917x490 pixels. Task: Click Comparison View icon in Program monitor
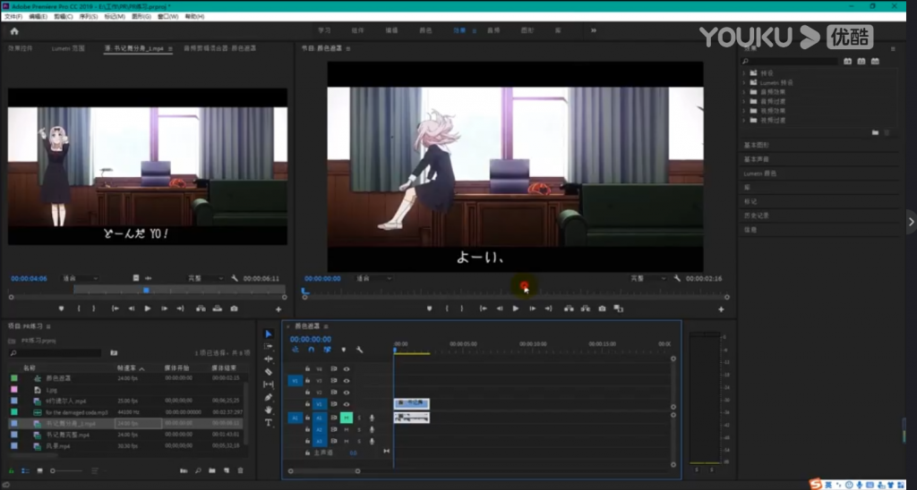click(619, 308)
